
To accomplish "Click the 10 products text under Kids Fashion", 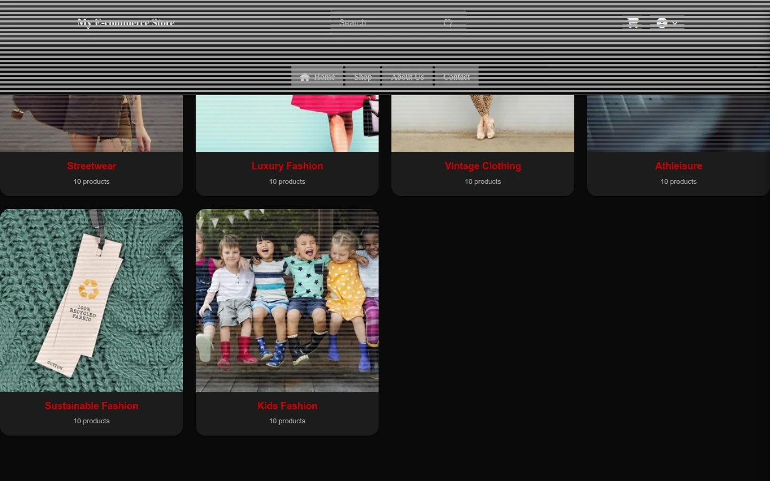I will coord(287,421).
